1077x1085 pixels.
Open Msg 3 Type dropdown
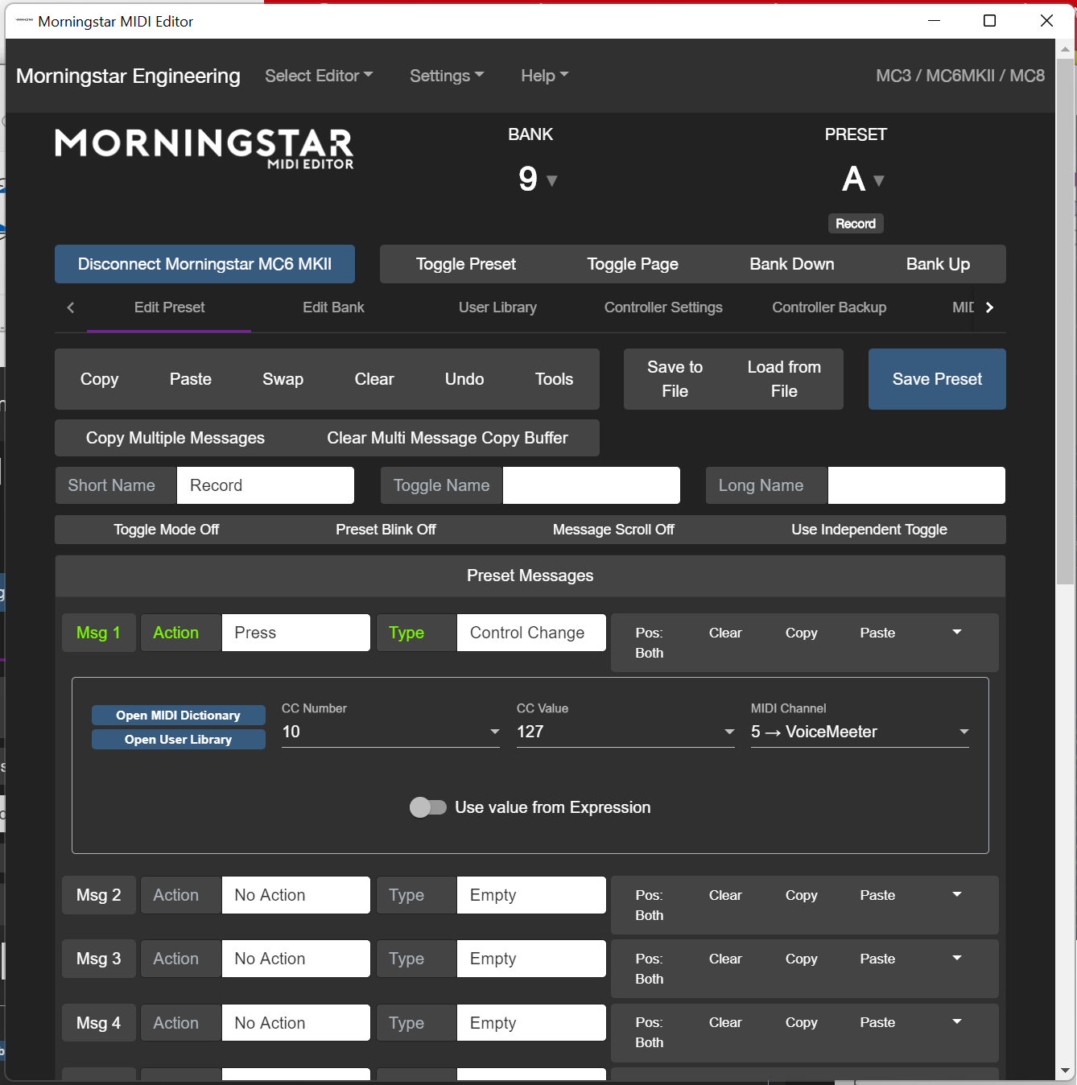(531, 959)
